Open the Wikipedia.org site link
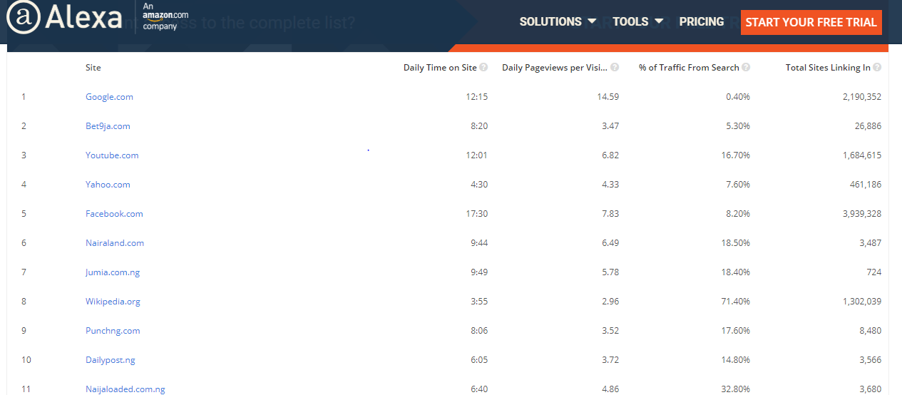The image size is (902, 395). (x=113, y=302)
